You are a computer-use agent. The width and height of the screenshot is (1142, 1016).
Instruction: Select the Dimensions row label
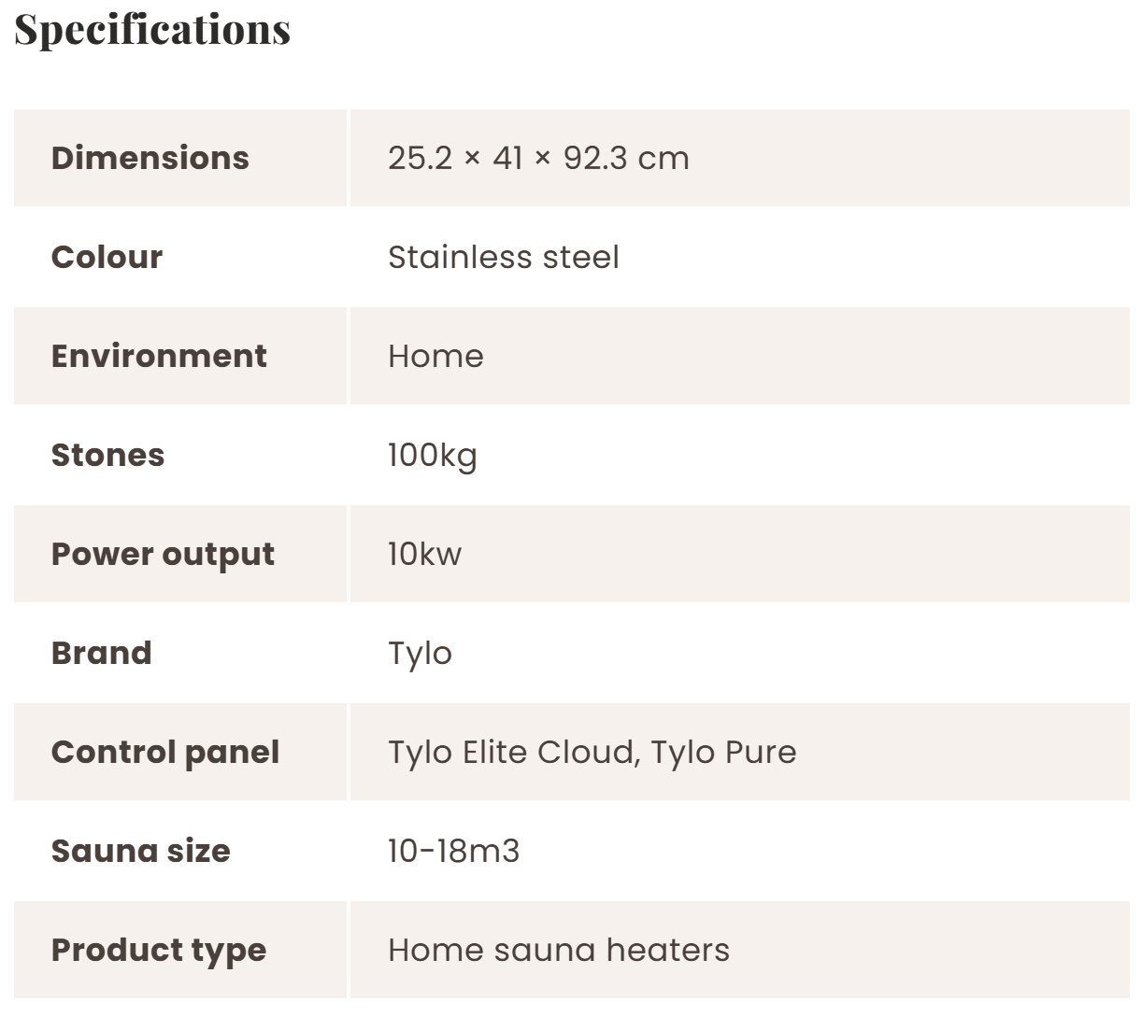click(150, 158)
